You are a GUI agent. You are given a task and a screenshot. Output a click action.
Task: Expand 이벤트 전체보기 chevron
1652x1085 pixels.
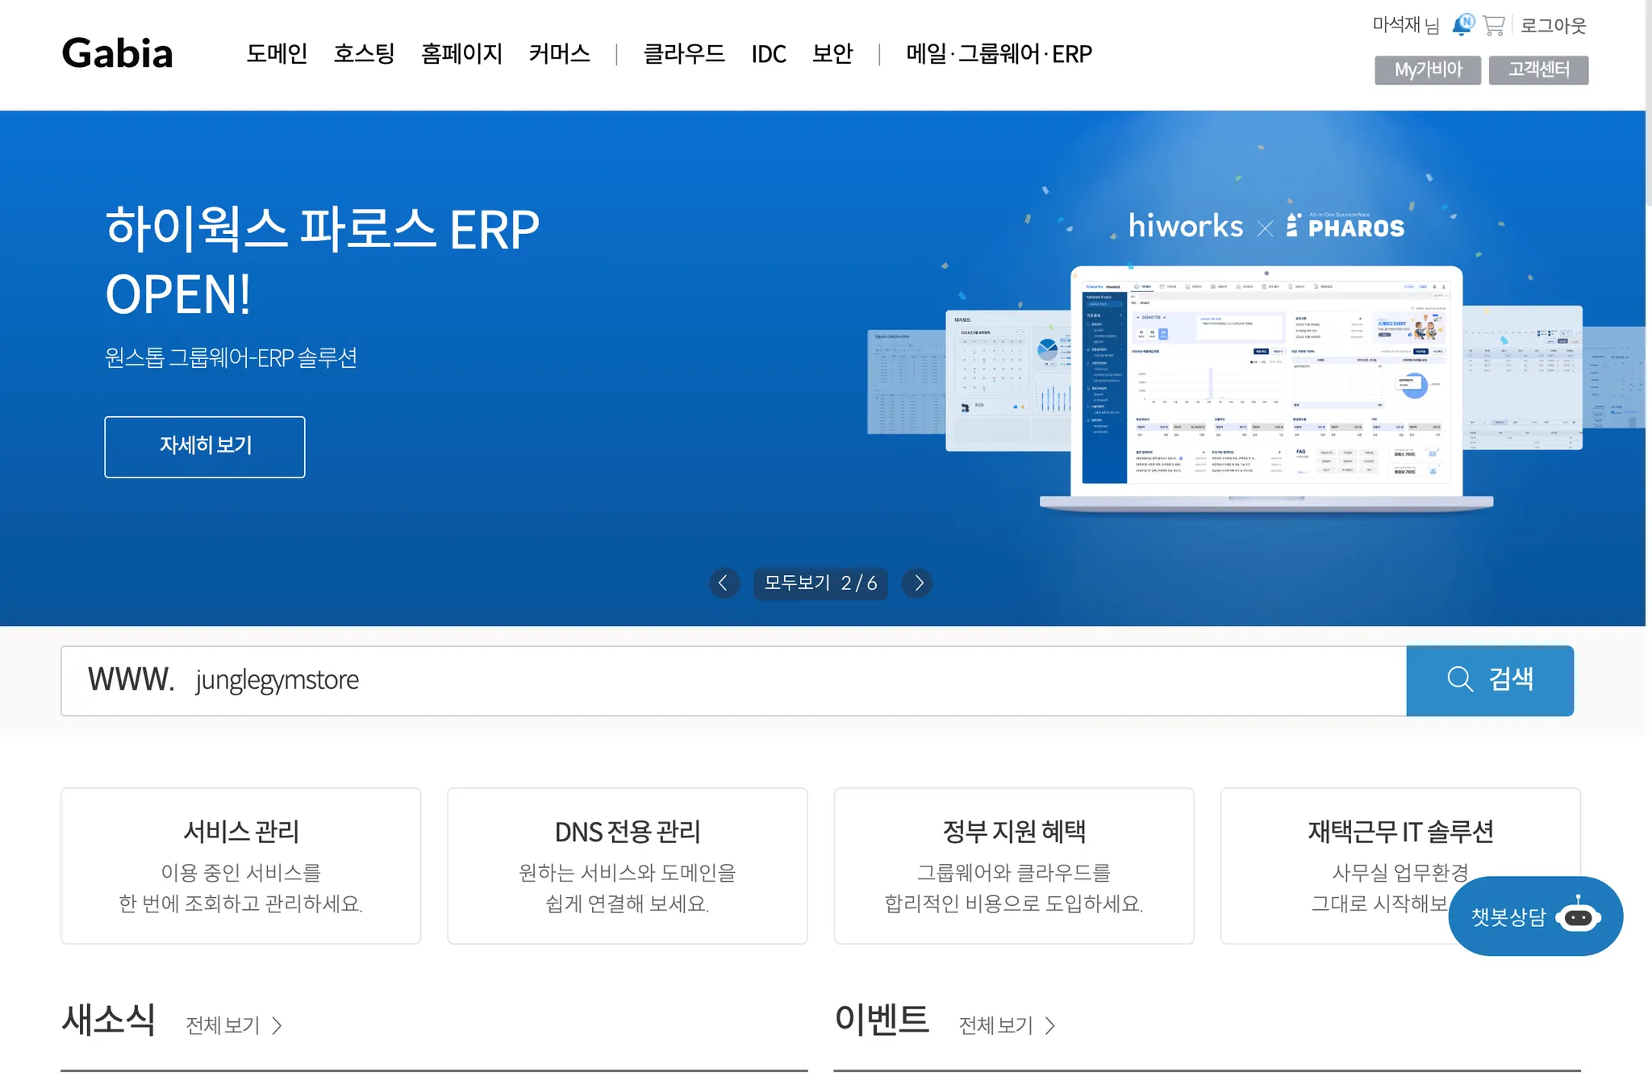[1050, 1025]
